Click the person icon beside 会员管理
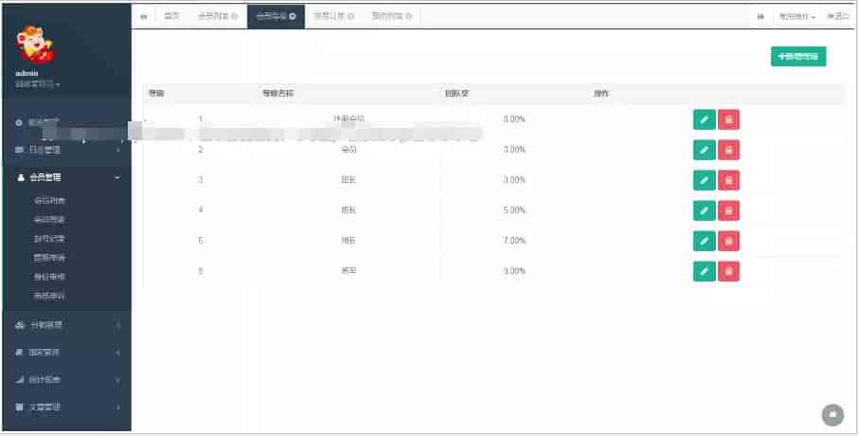 (20, 177)
